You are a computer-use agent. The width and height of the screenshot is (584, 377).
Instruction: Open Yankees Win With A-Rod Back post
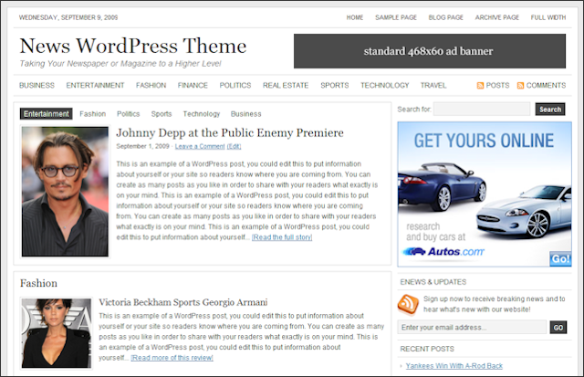pos(454,366)
